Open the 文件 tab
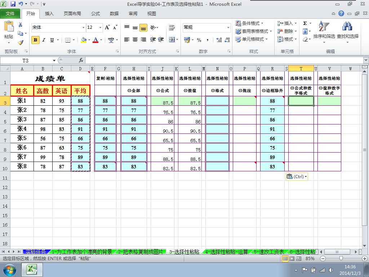 [10, 14]
